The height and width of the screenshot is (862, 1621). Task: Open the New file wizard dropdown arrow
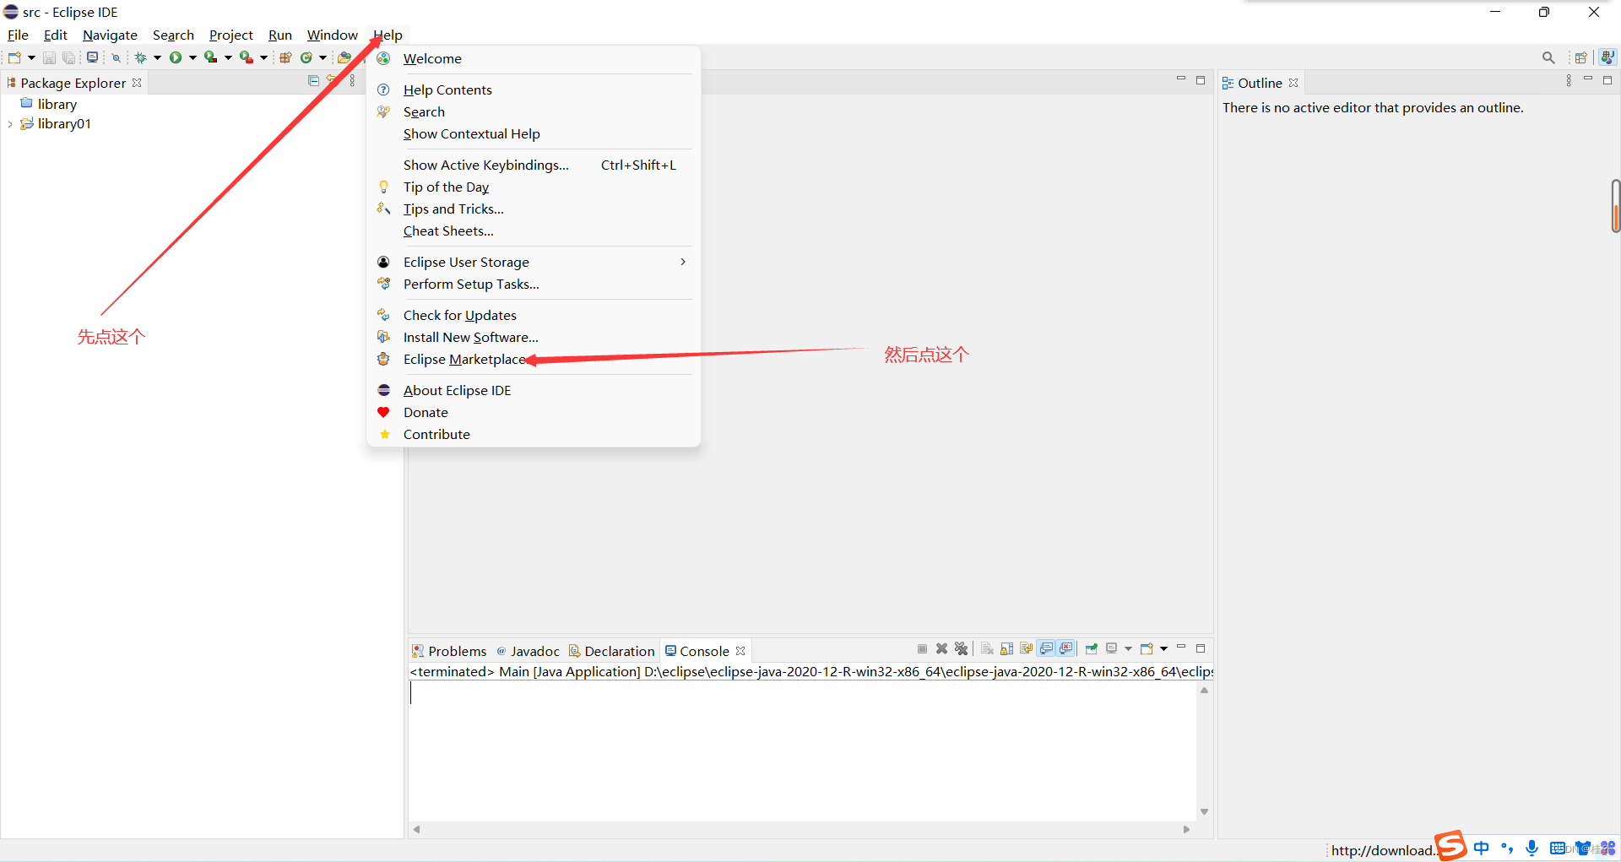pos(31,57)
